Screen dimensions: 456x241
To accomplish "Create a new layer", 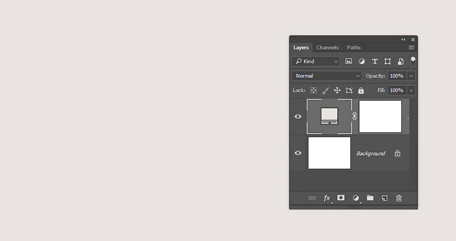I will click(384, 198).
